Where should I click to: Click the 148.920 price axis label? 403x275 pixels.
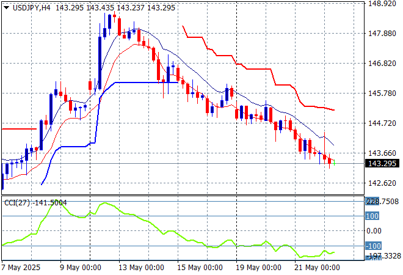pyautogui.click(x=380, y=4)
